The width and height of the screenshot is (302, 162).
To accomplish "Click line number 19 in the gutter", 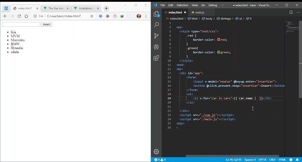I will click(x=169, y=98).
